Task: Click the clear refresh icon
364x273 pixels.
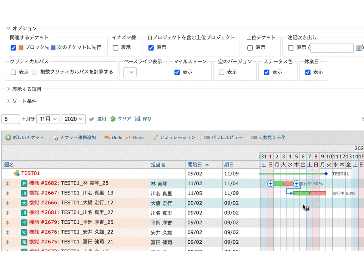Action: click(x=113, y=119)
